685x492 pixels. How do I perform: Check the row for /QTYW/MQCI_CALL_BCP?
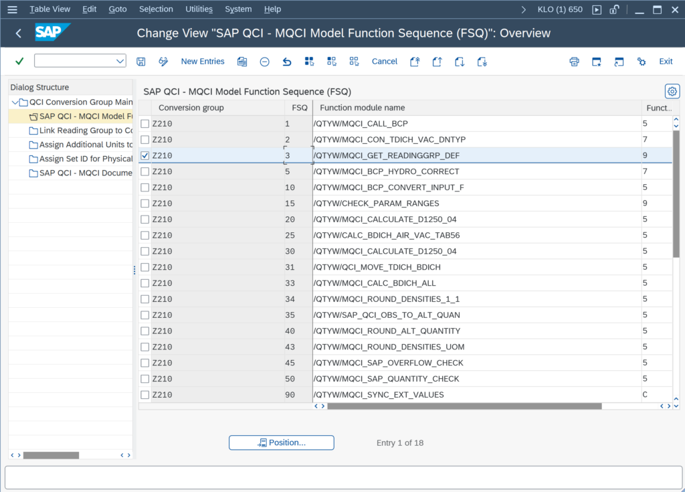145,124
